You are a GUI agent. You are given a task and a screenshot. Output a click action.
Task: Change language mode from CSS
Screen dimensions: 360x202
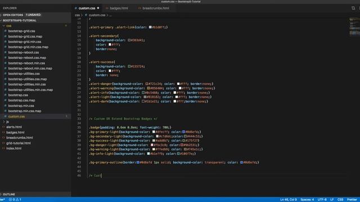(340, 200)
